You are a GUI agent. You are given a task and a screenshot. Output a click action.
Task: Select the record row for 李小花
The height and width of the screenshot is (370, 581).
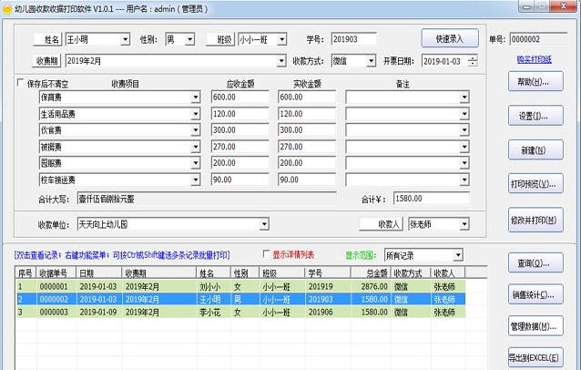pos(216,312)
